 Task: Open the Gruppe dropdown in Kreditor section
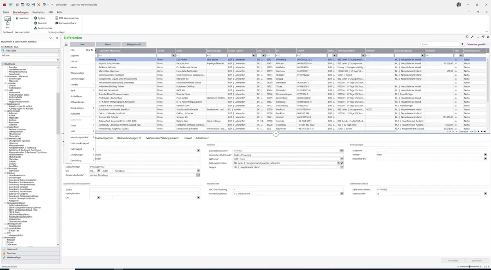pyautogui.click(x=342, y=167)
